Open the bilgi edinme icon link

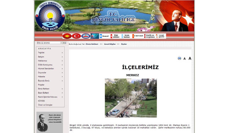115,36
